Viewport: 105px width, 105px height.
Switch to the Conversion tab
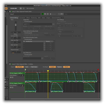[22, 18]
